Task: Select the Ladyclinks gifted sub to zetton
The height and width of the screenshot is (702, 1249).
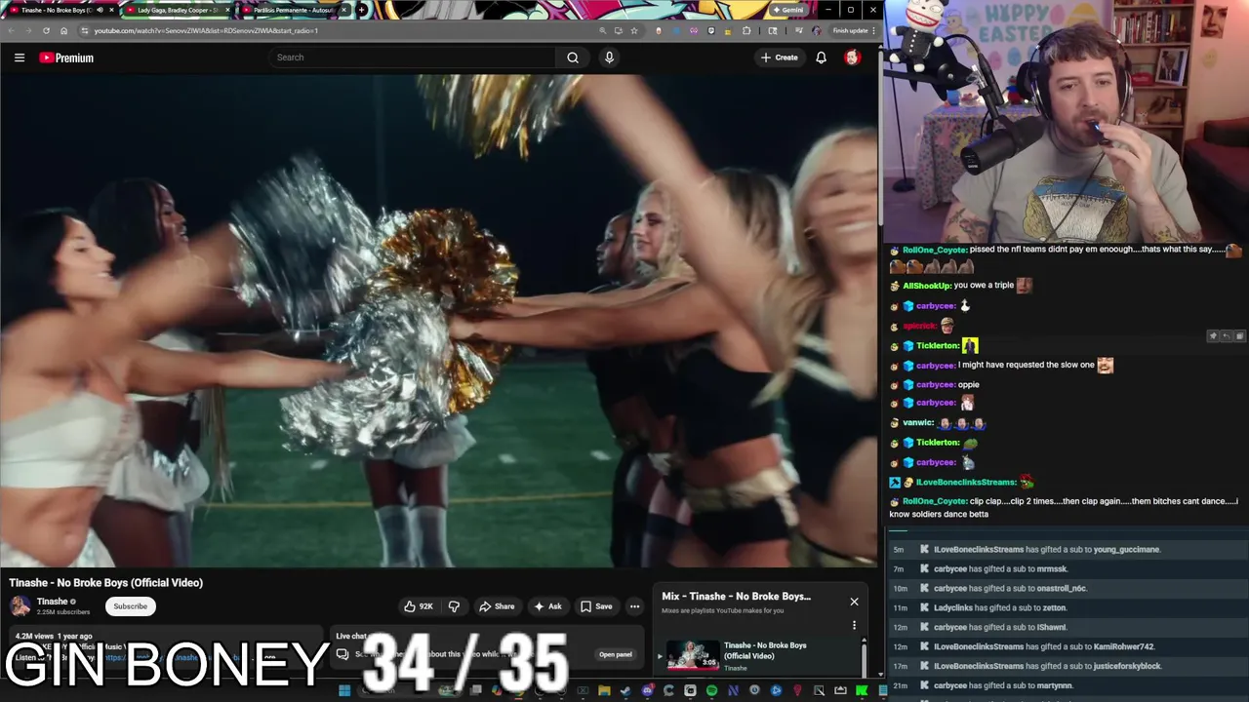Action: [1066, 607]
